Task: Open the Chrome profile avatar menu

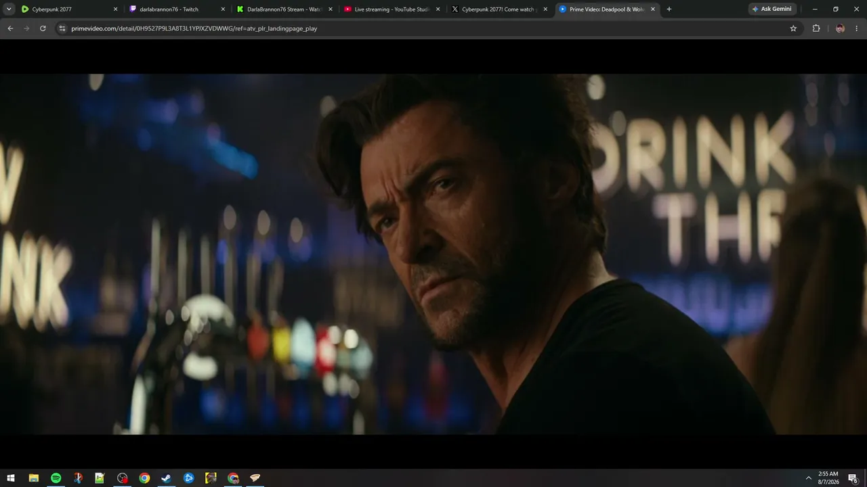Action: [840, 28]
